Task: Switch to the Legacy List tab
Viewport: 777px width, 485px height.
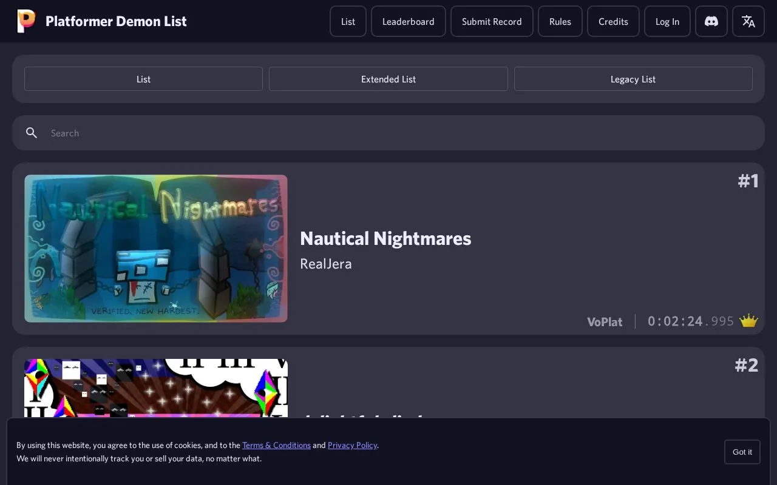Action: coord(633,79)
